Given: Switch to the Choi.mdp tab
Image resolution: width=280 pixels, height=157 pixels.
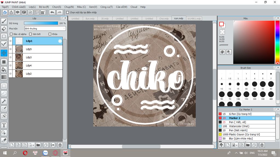Looking at the screenshot, I should coord(164,19).
